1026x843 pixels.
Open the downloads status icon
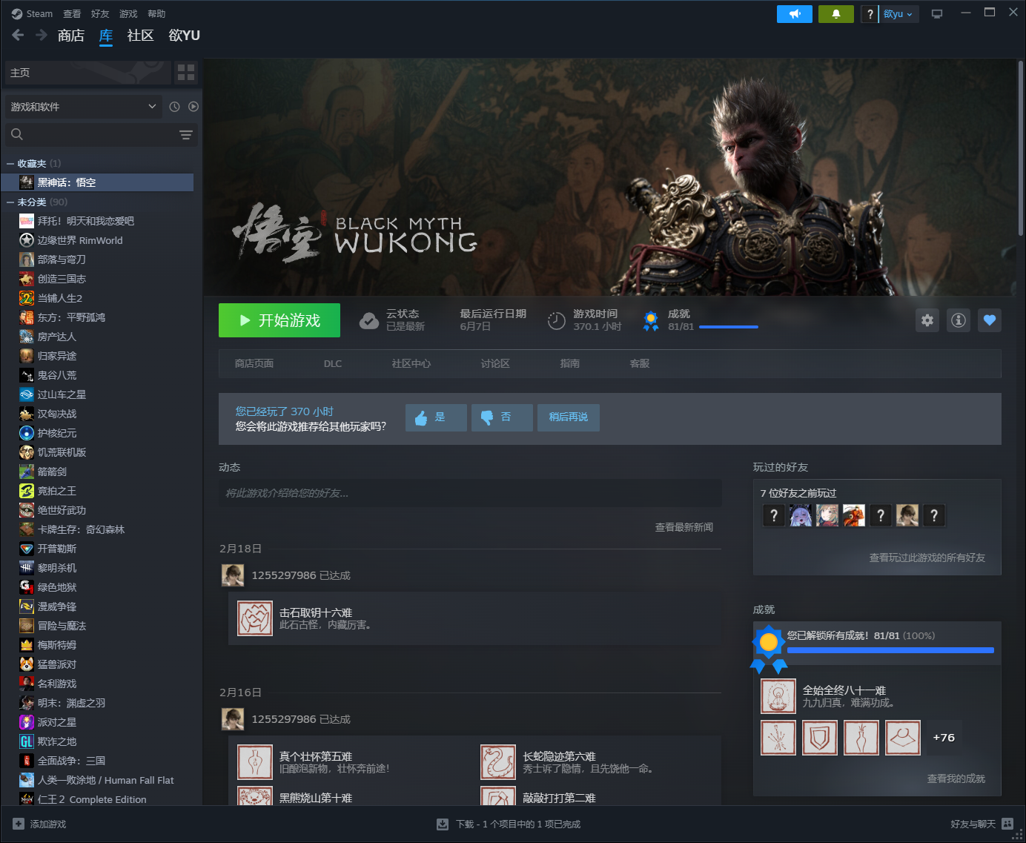pyautogui.click(x=443, y=824)
